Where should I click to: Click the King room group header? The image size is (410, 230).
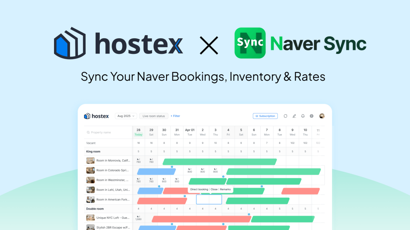point(93,151)
